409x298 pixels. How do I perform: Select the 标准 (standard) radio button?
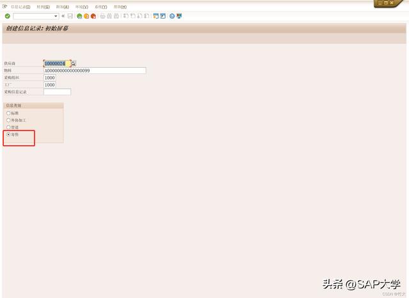tap(8, 113)
